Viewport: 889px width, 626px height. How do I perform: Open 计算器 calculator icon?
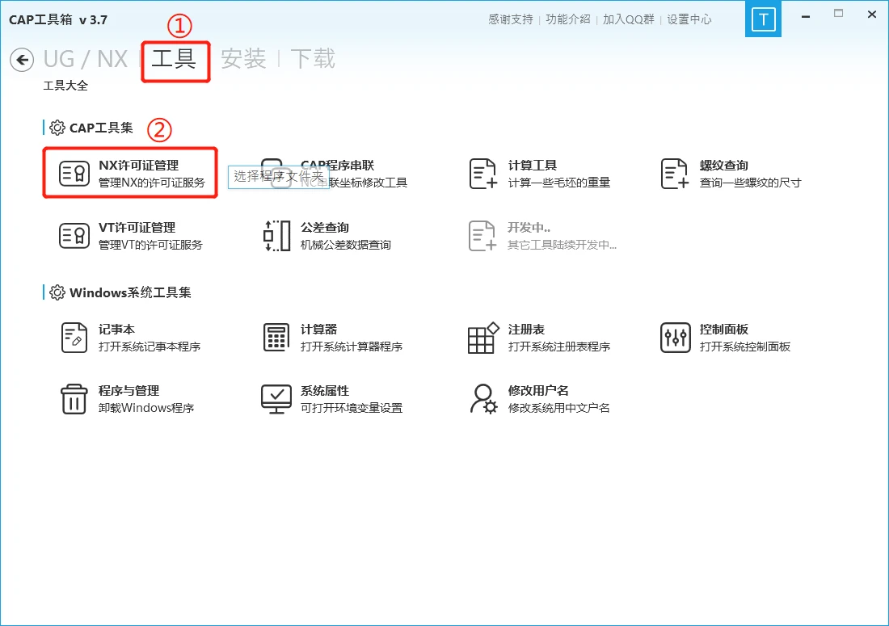(x=276, y=338)
